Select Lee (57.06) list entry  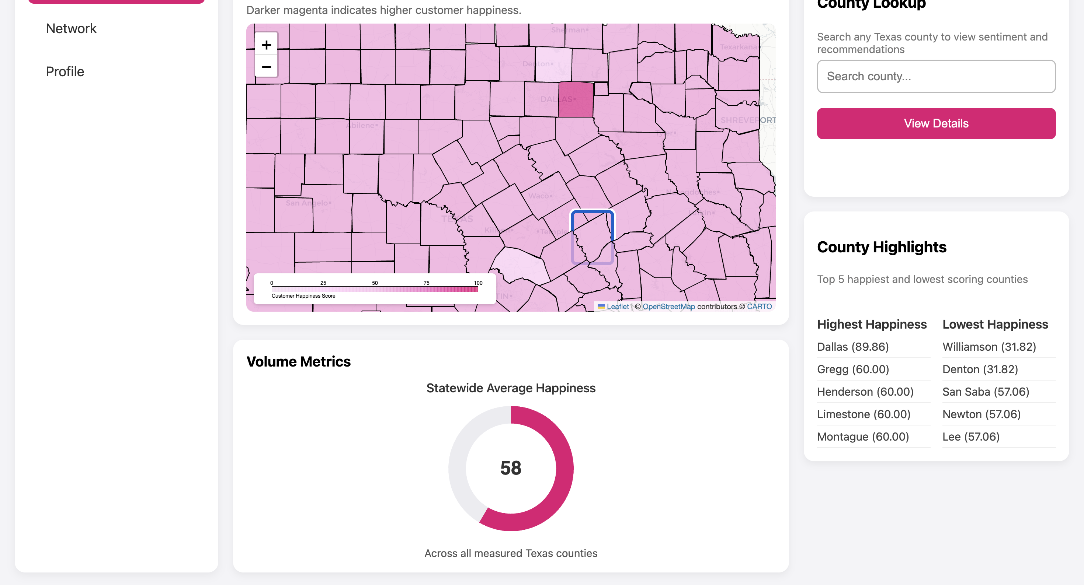[x=970, y=437]
